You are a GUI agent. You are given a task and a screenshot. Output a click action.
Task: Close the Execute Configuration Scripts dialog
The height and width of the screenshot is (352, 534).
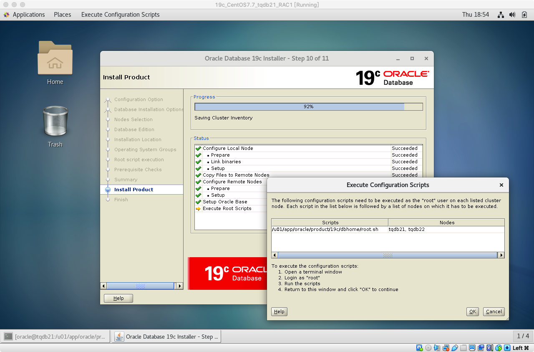pos(501,185)
